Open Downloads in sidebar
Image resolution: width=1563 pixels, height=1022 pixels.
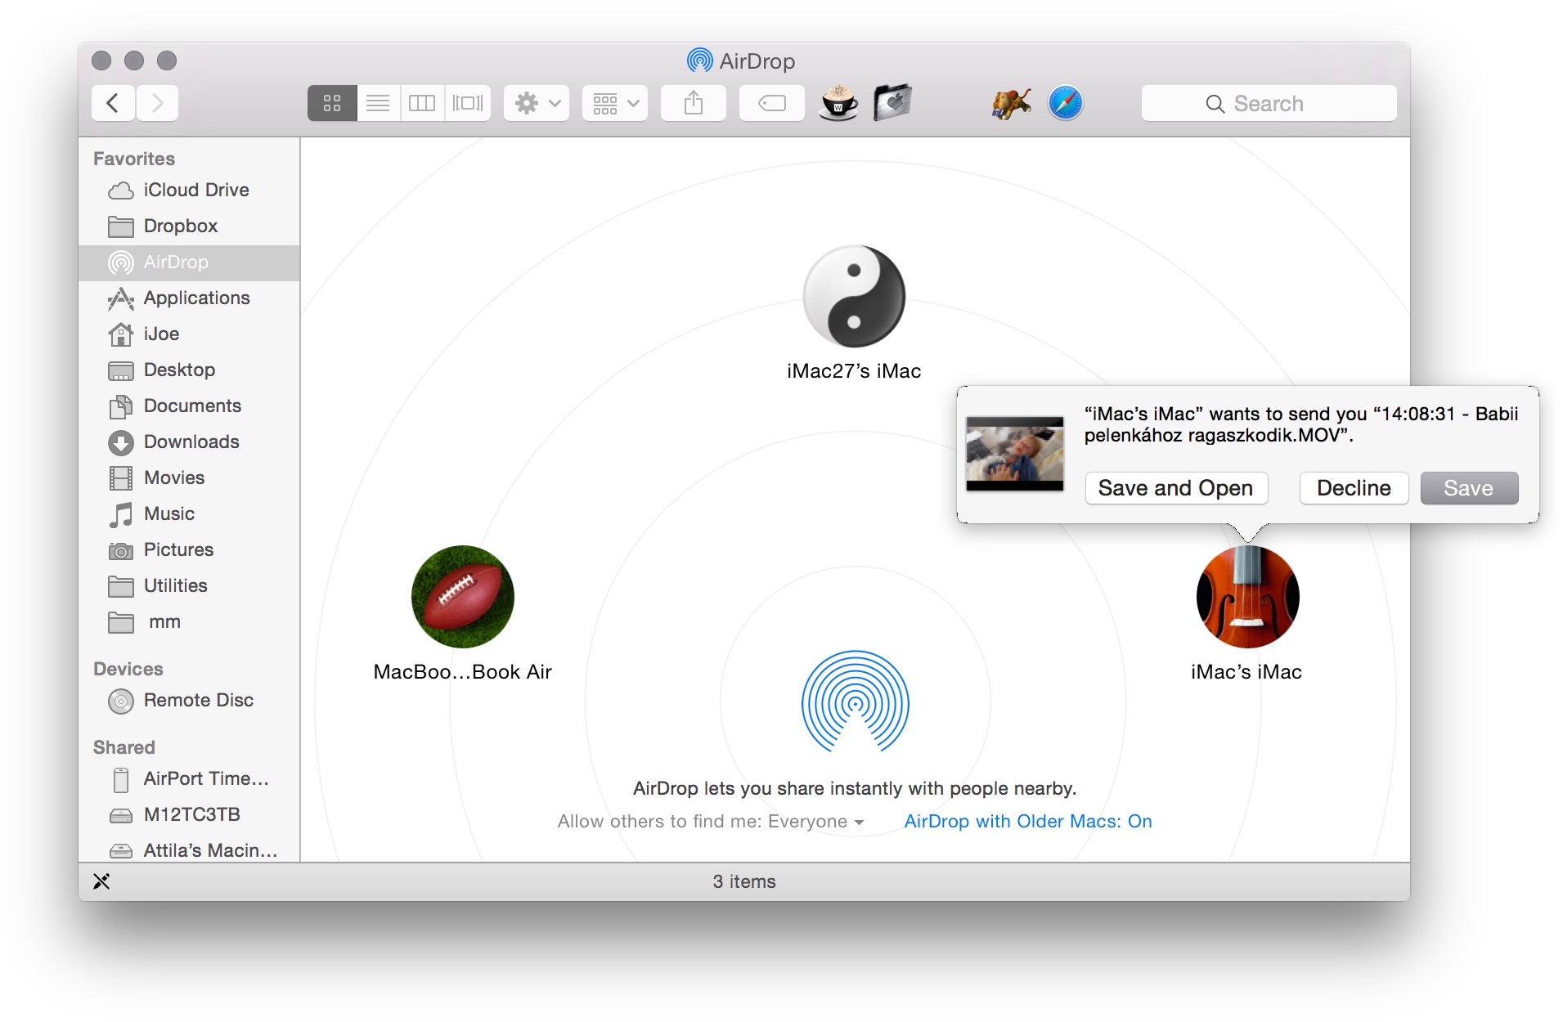189,442
